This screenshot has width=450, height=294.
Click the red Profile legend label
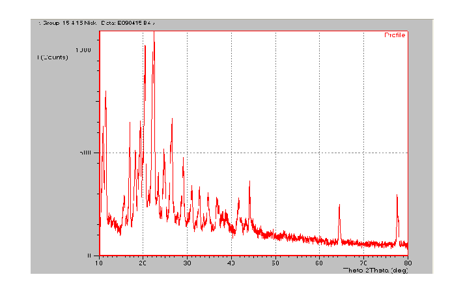395,35
